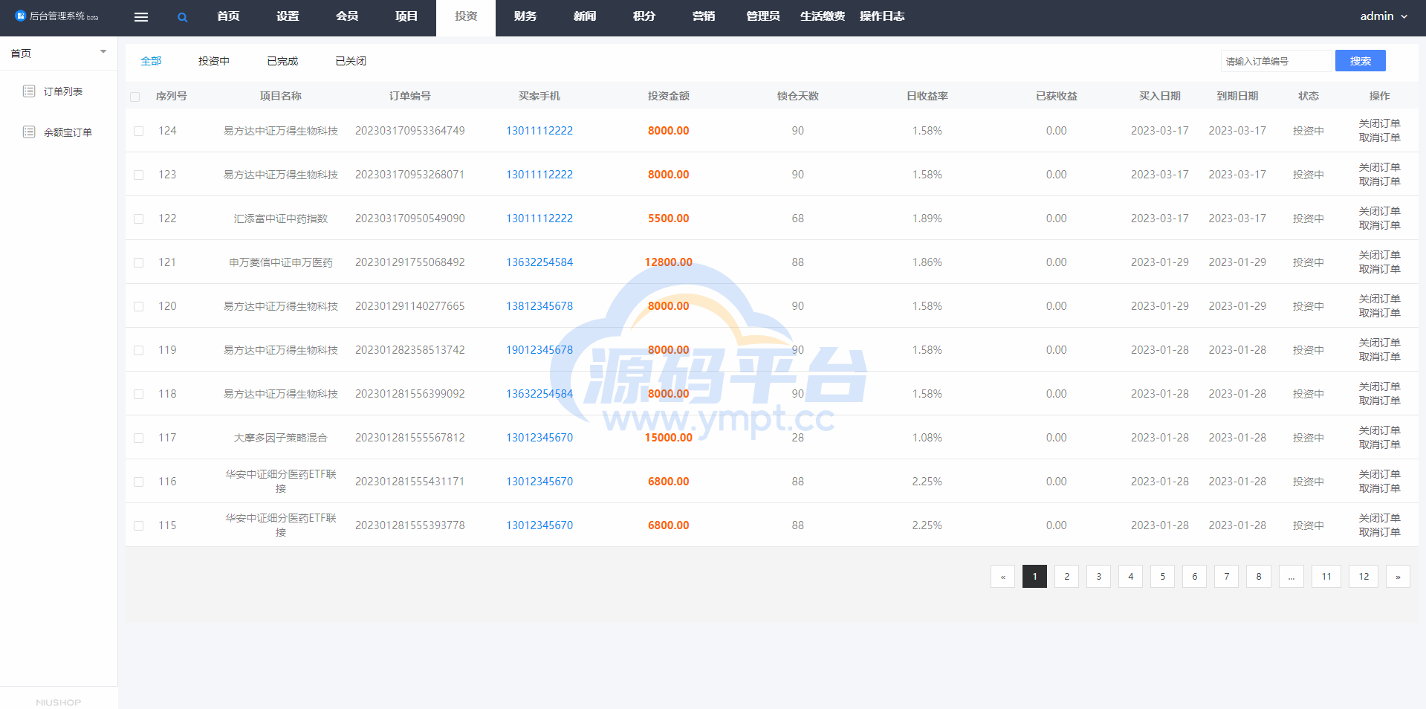Switch to the 已完成 filter tab
This screenshot has height=709, width=1426.
[282, 61]
